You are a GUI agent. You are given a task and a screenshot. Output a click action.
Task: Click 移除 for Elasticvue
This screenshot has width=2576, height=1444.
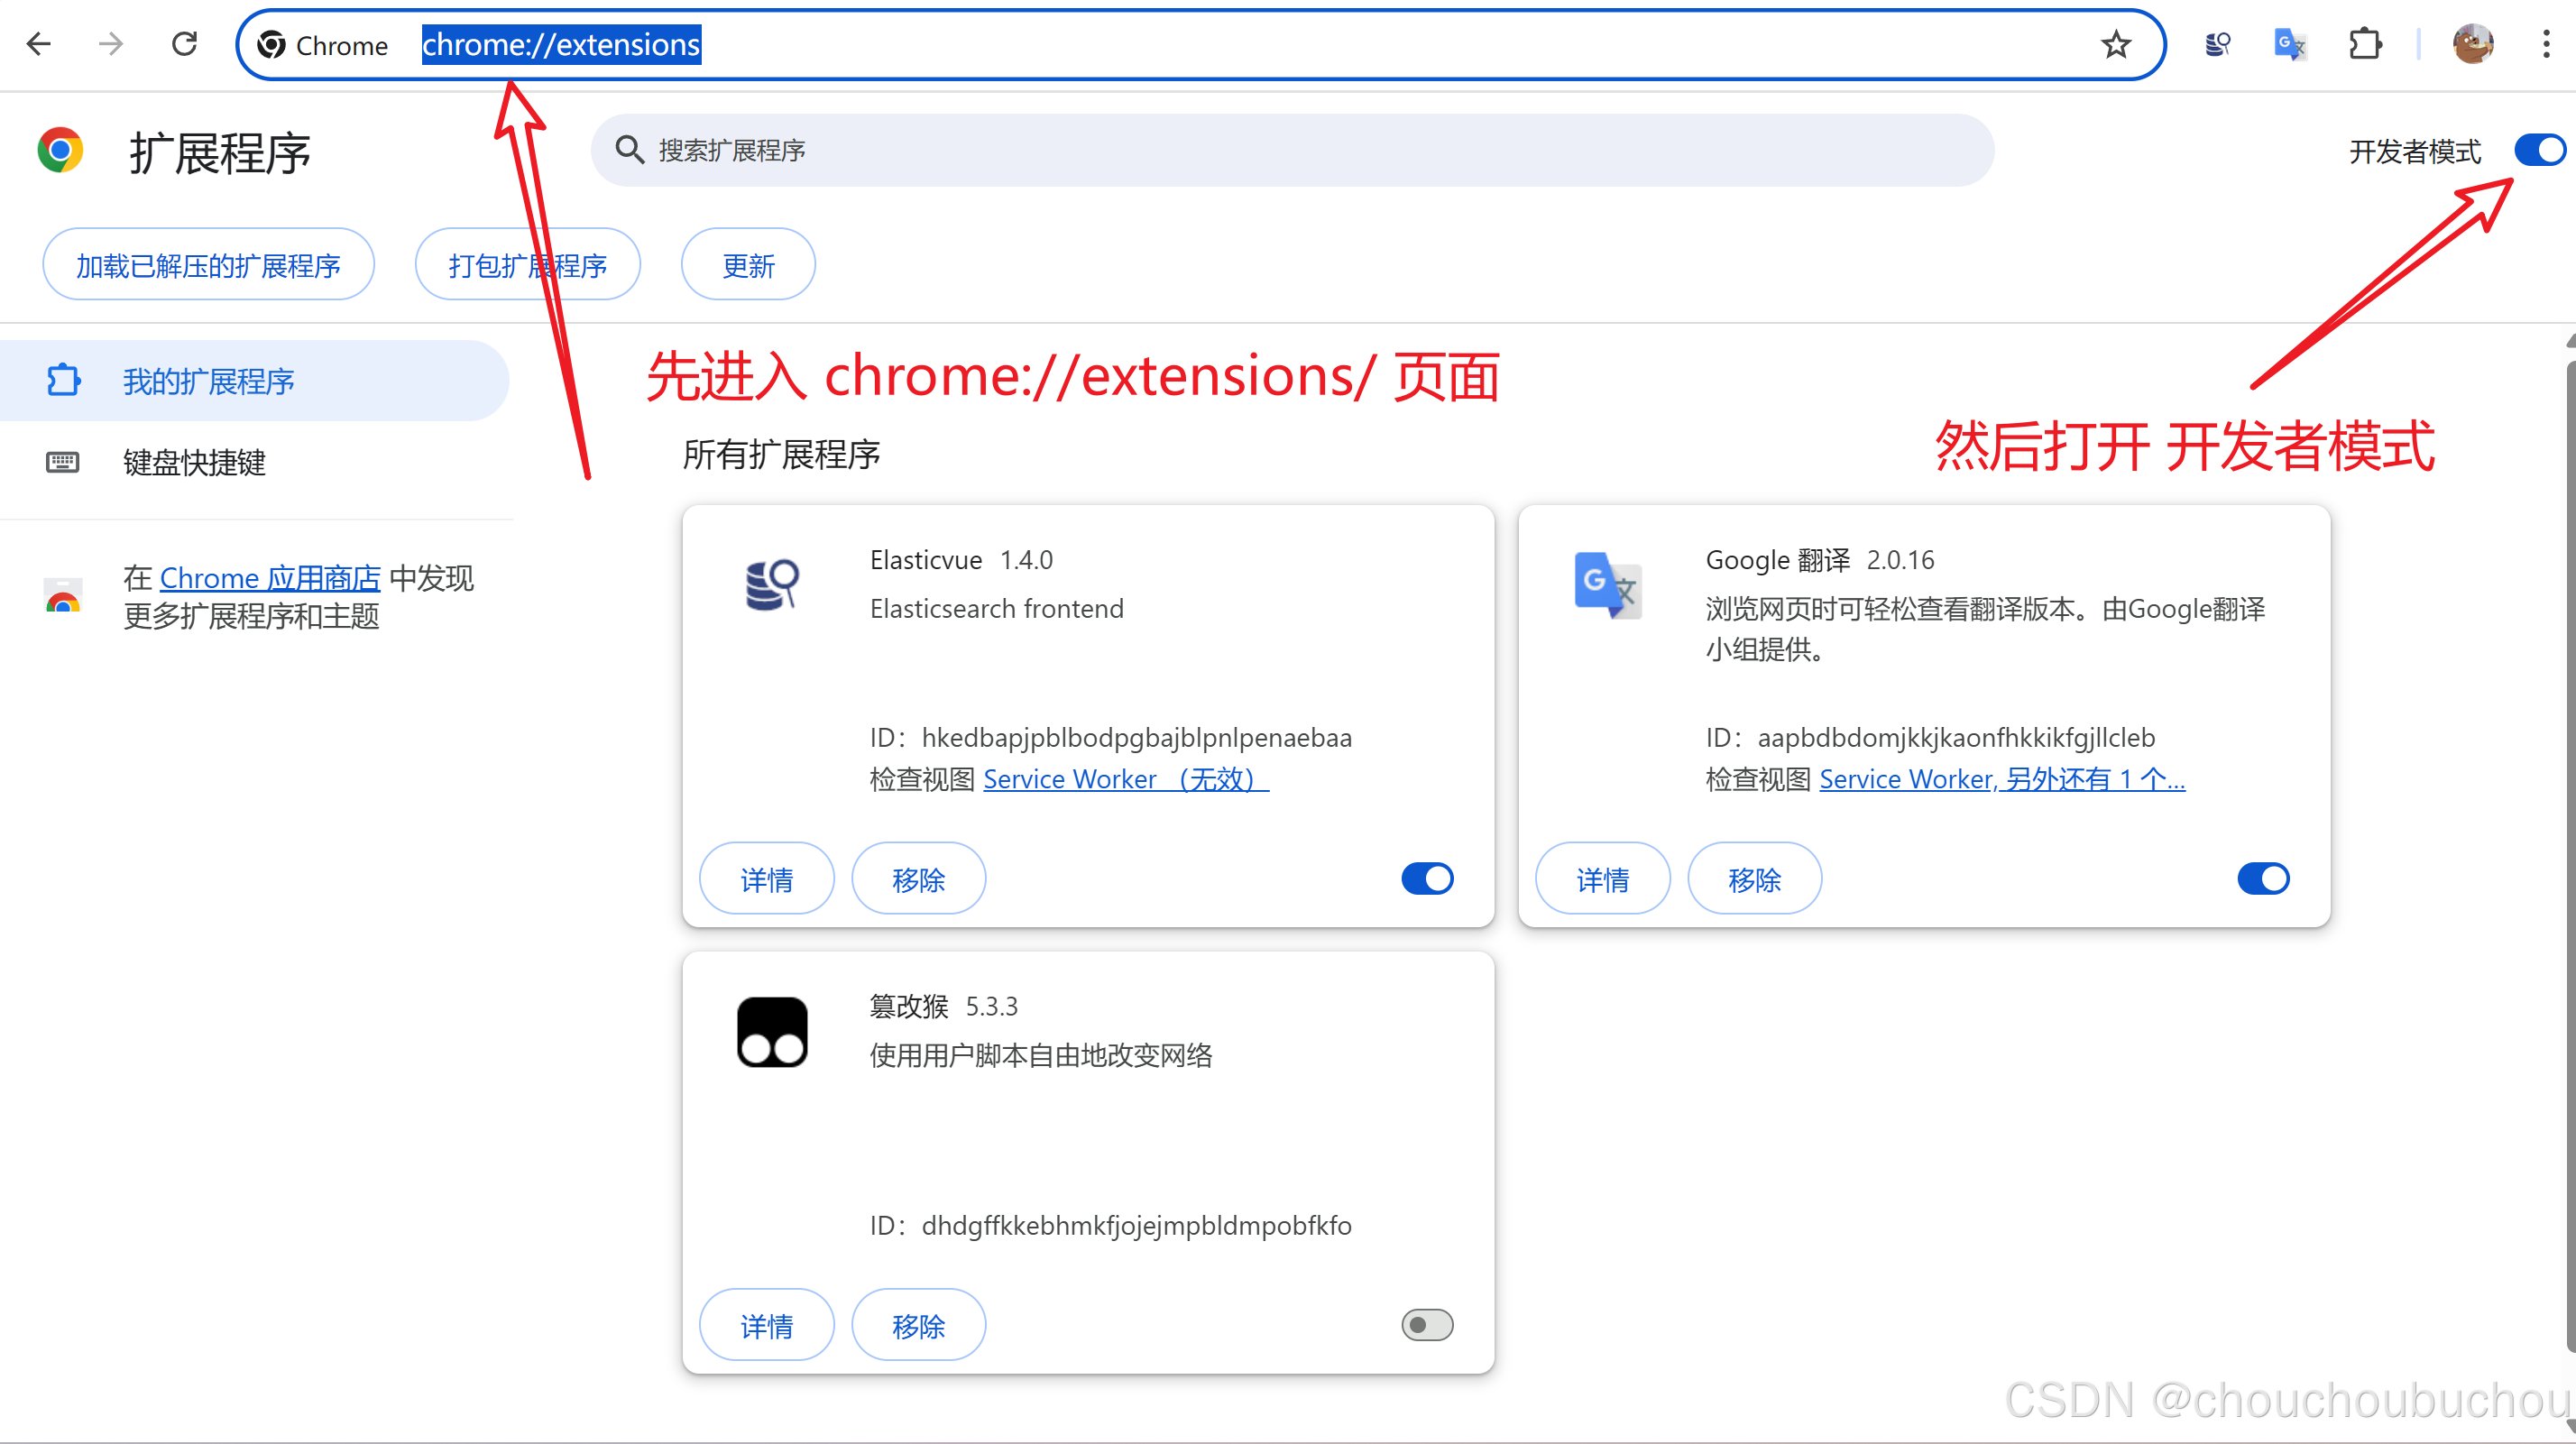(x=918, y=879)
